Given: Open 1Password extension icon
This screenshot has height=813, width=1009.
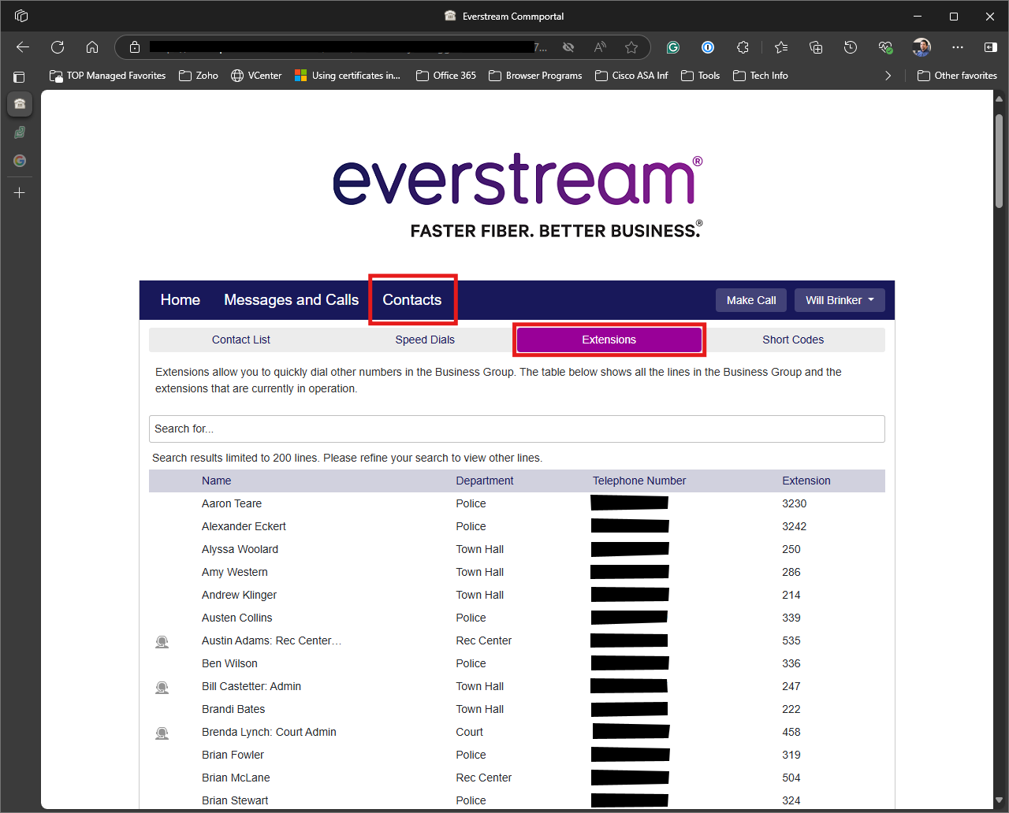Looking at the screenshot, I should click(x=708, y=47).
